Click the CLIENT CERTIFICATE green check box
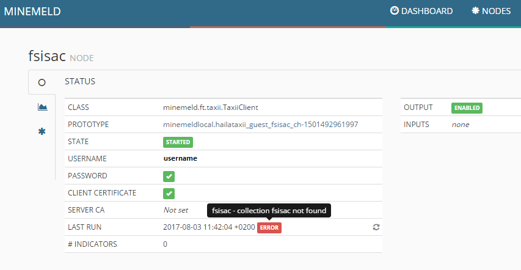The image size is (521, 270). click(169, 193)
